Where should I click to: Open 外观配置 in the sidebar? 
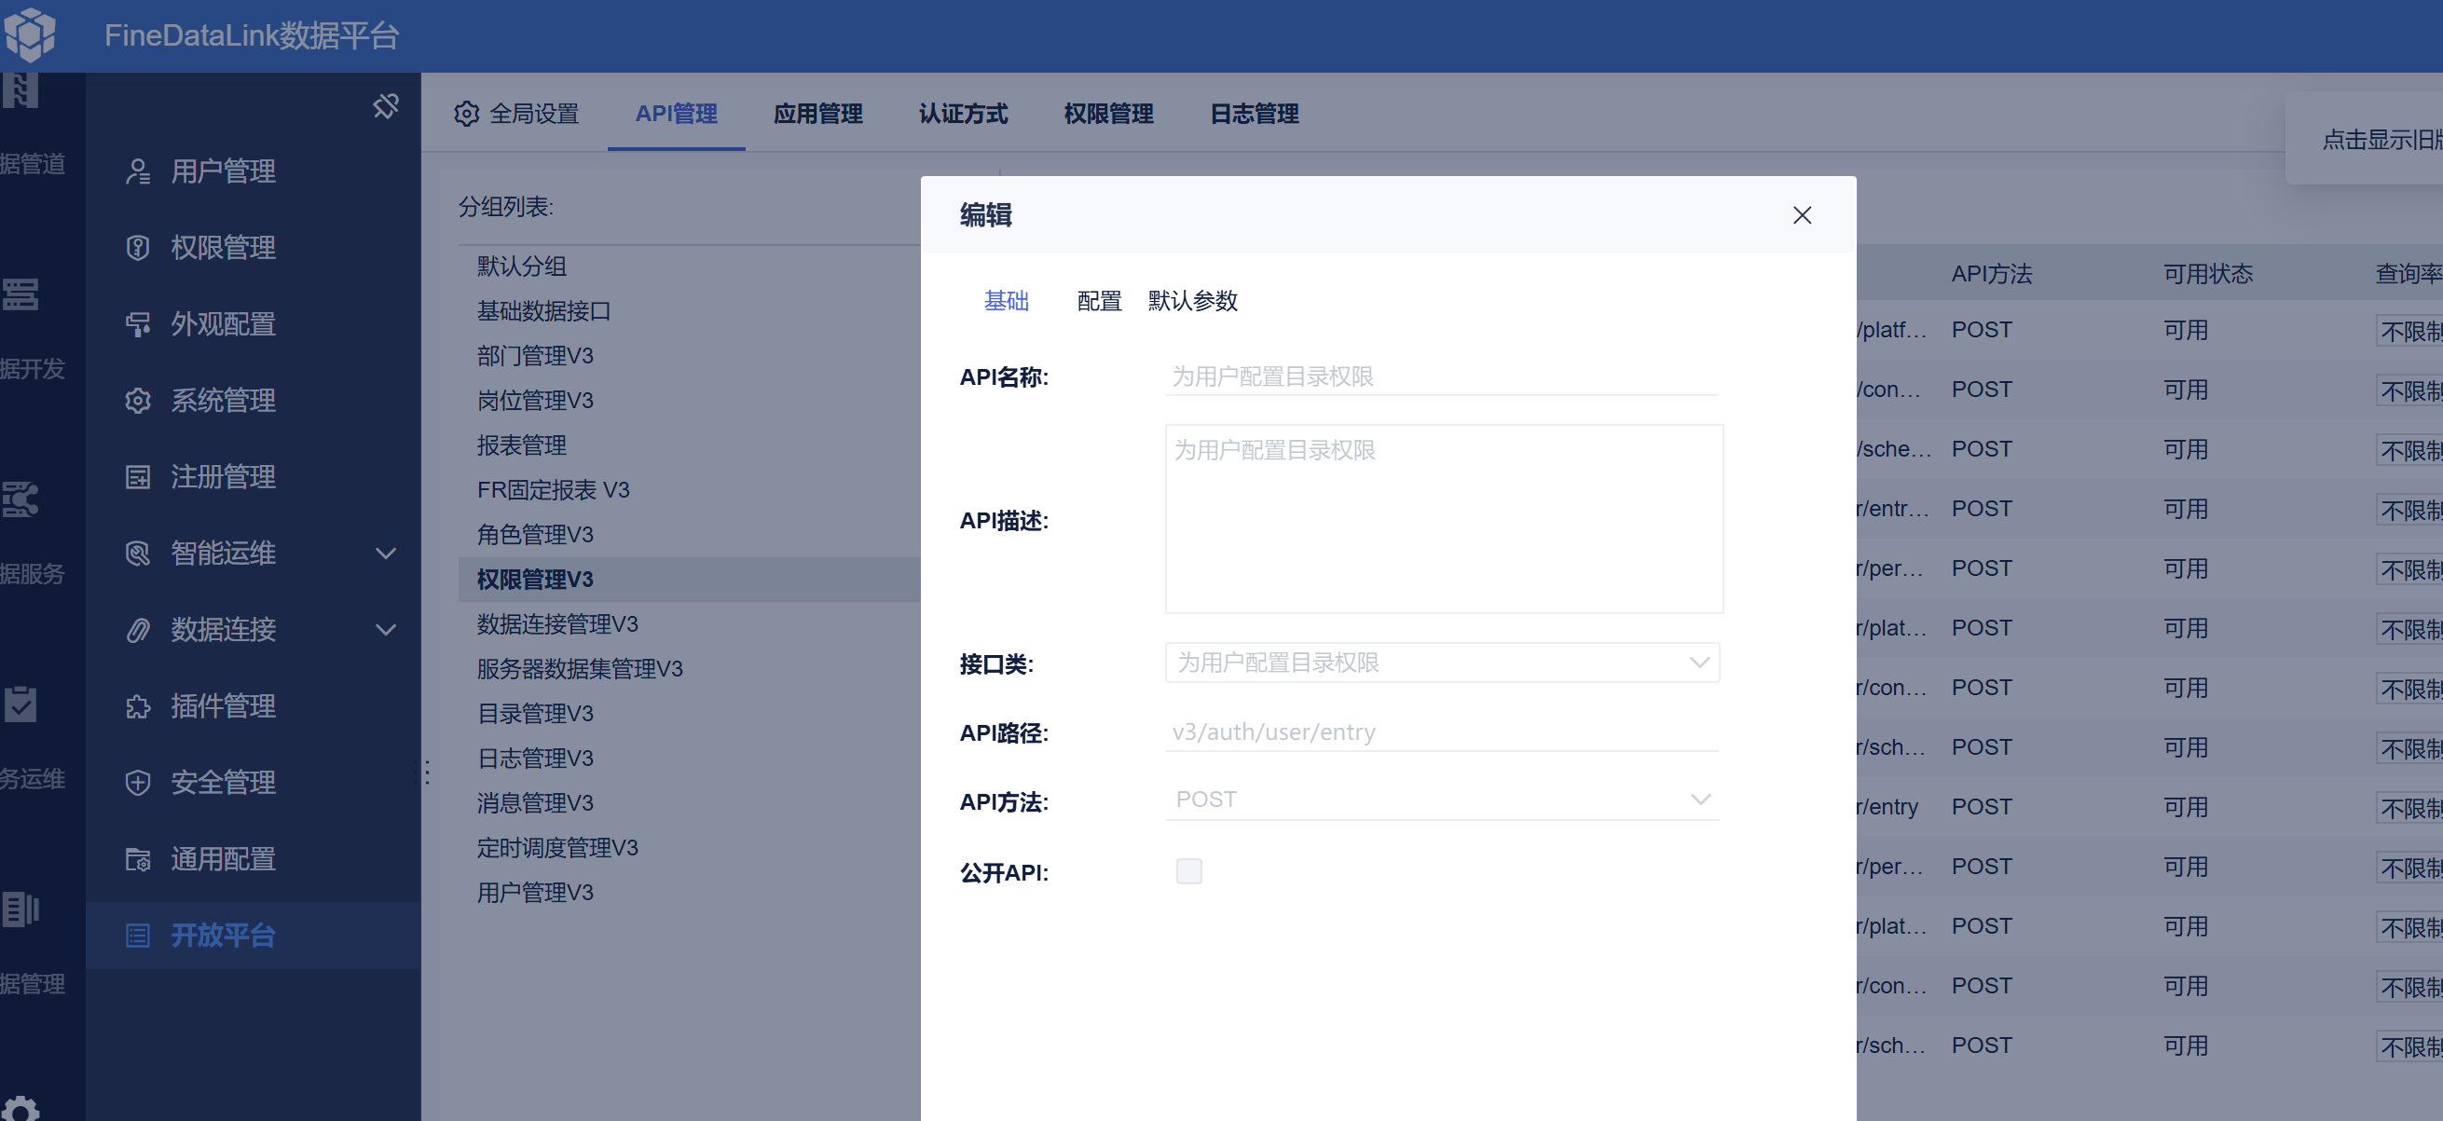pos(223,324)
